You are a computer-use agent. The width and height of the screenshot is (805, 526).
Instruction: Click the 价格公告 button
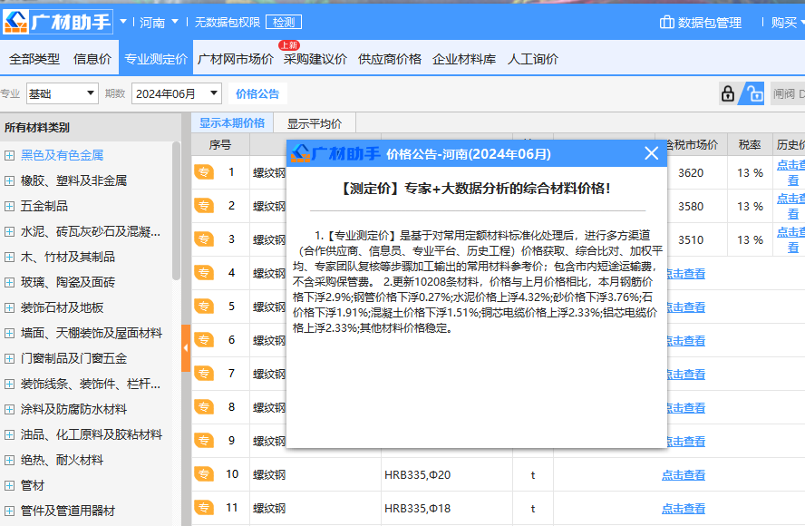pos(257,93)
